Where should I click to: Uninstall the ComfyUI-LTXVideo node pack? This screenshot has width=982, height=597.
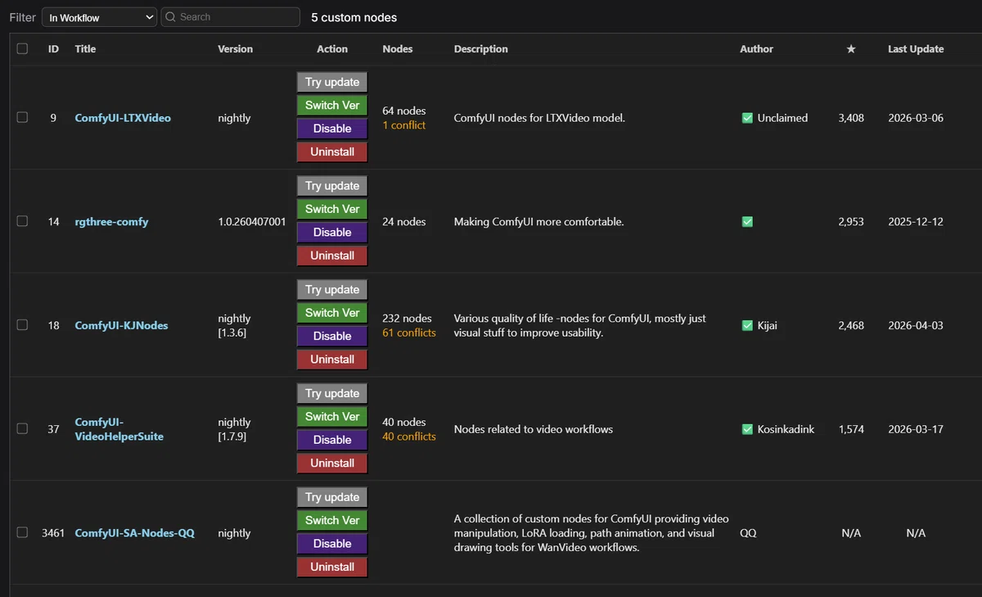tap(332, 152)
